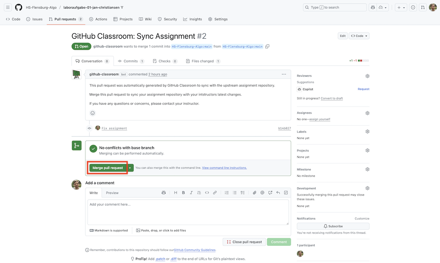Copy the head branch name icon

point(268,46)
